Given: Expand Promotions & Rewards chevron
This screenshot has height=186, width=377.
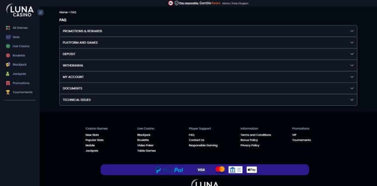Looking at the screenshot, I should click(352, 31).
